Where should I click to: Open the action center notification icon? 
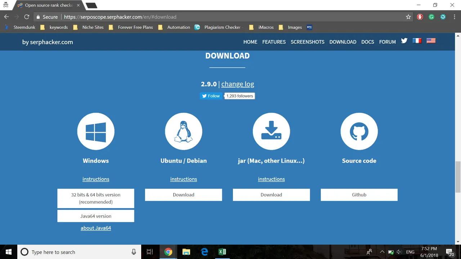(450, 252)
